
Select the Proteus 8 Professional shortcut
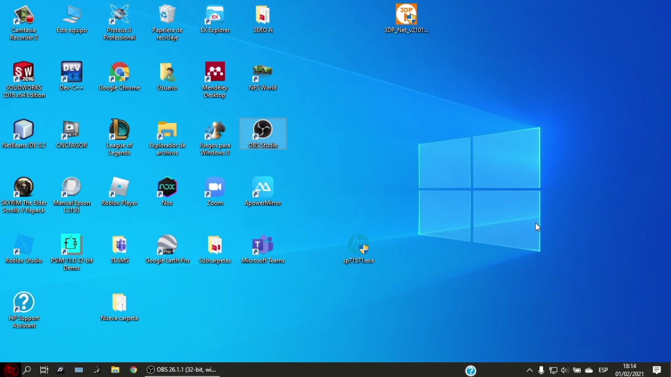pos(120,23)
